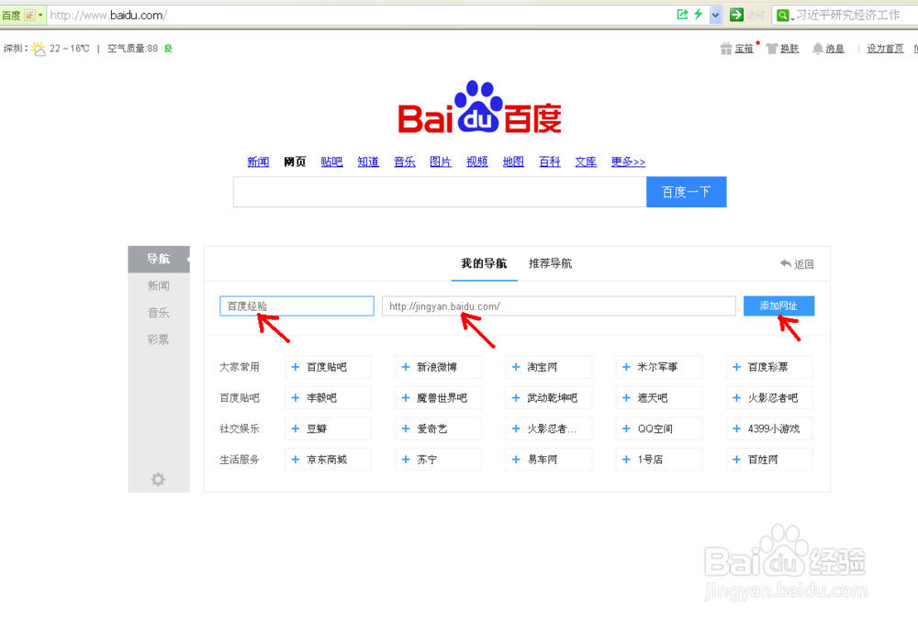Click the plus icon beside 爱奇艺
This screenshot has width=918, height=622.
[x=406, y=428]
